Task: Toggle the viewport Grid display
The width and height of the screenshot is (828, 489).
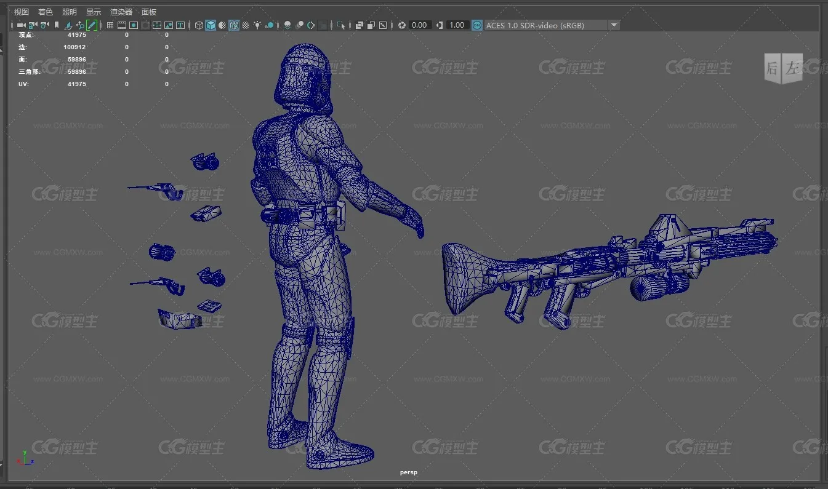Action: coord(110,25)
